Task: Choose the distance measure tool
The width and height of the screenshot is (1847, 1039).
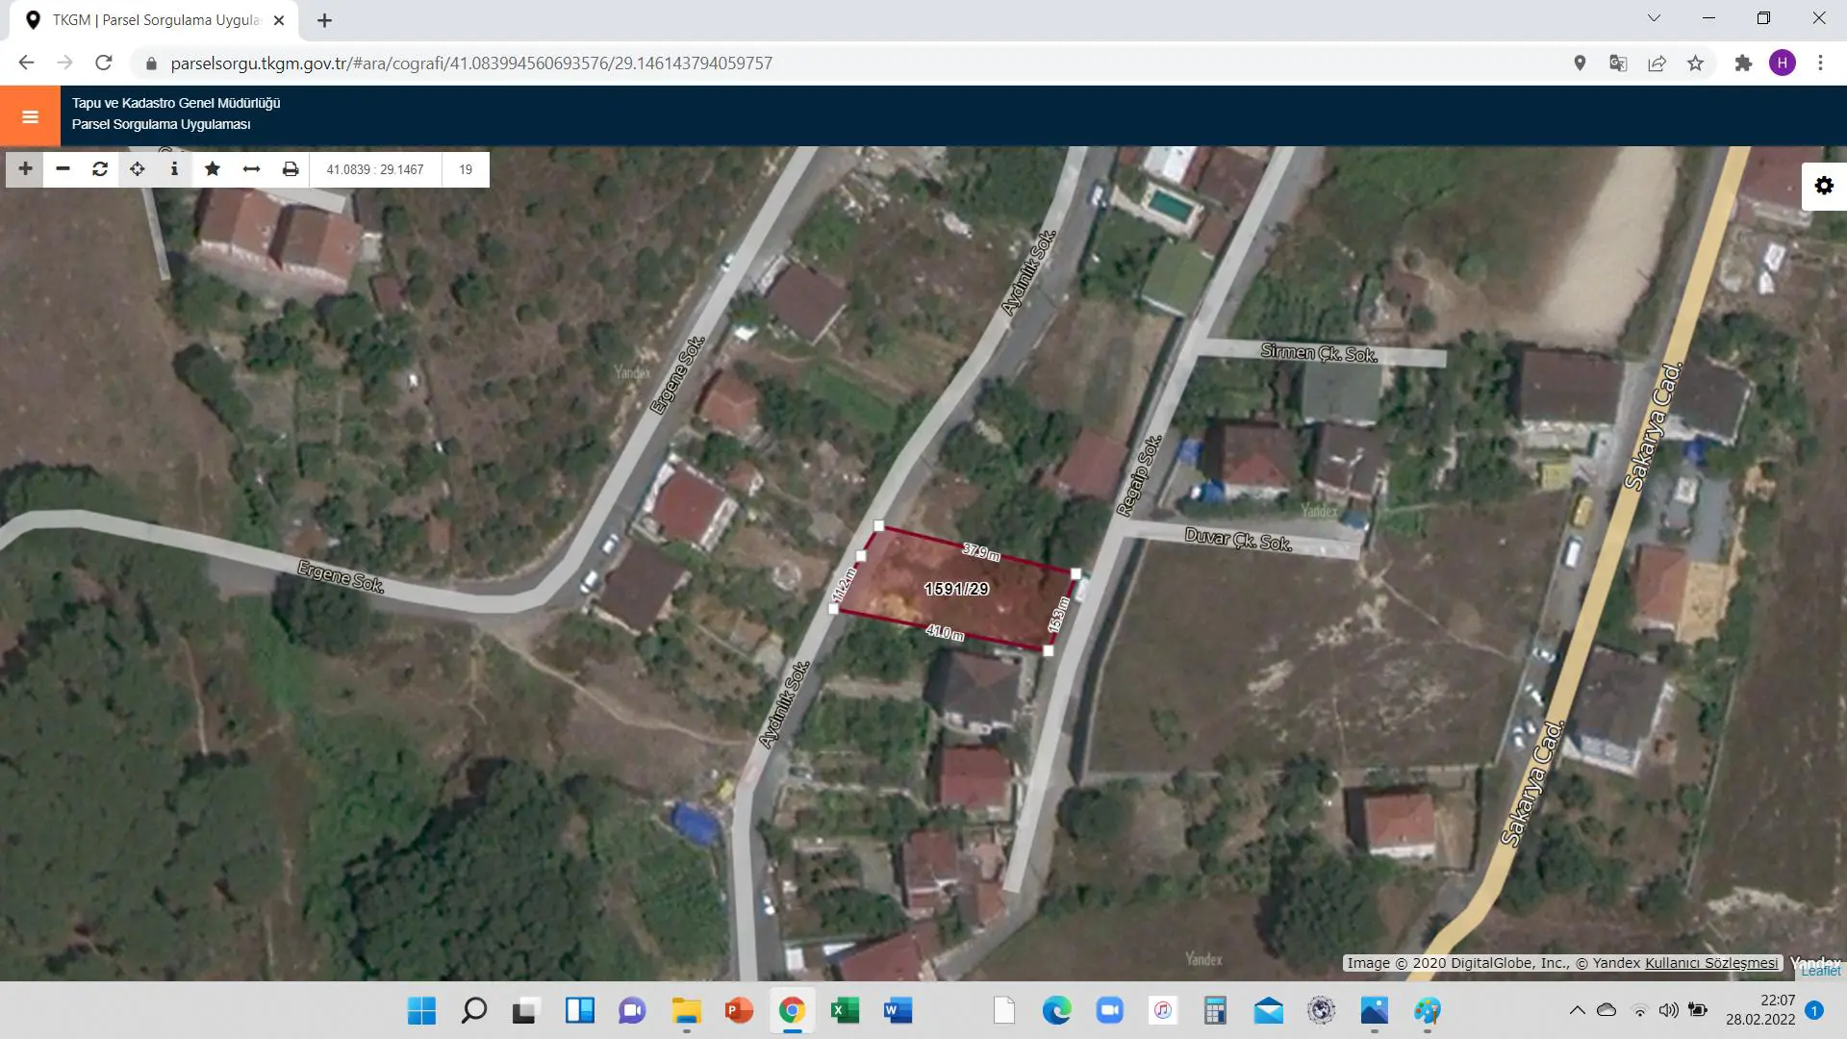Action: pos(251,169)
